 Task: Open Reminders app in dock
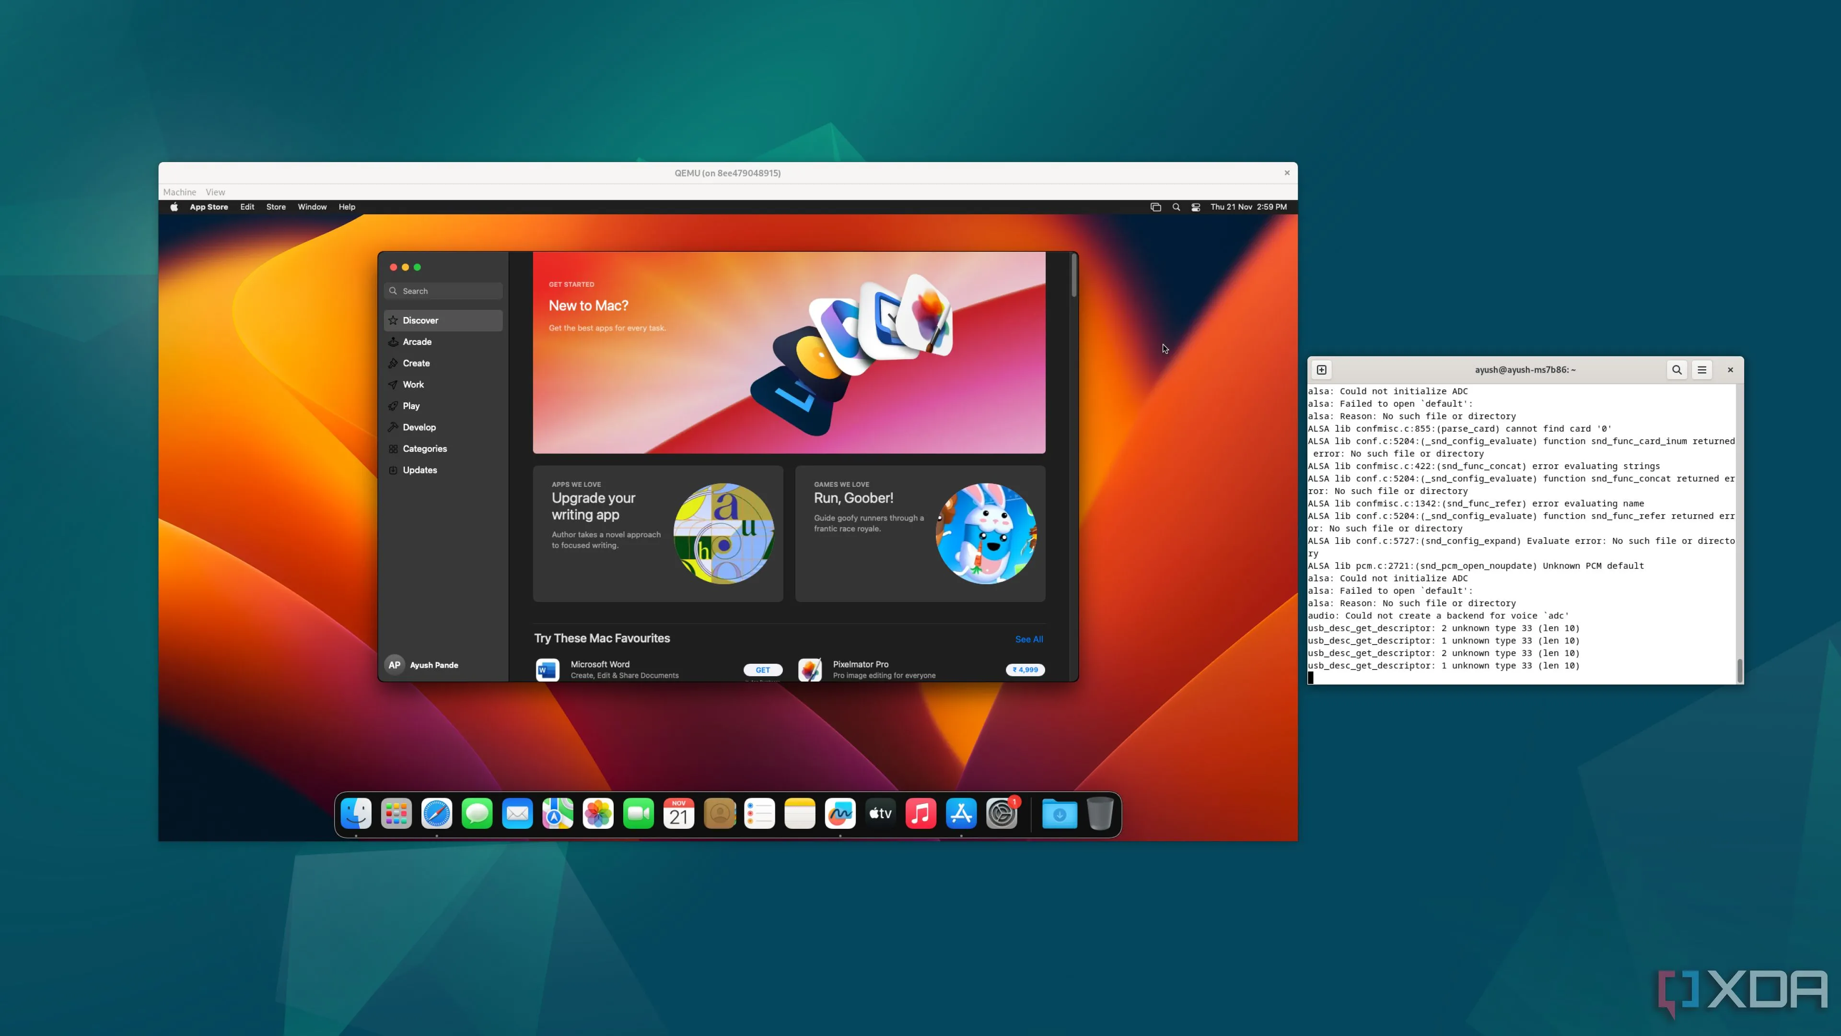[x=760, y=813]
